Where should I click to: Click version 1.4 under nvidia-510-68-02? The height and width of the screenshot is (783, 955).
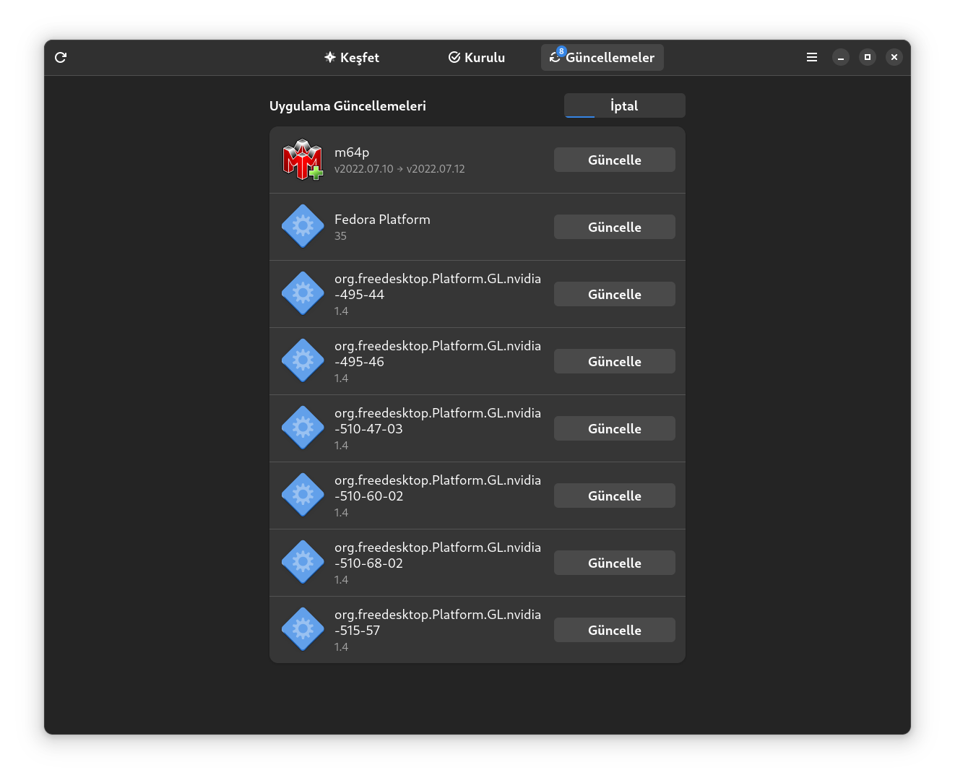[341, 580]
